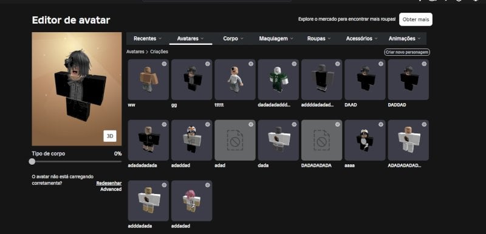
Task: Expand the Recentes tab dropdown arrow
Action: coord(160,39)
